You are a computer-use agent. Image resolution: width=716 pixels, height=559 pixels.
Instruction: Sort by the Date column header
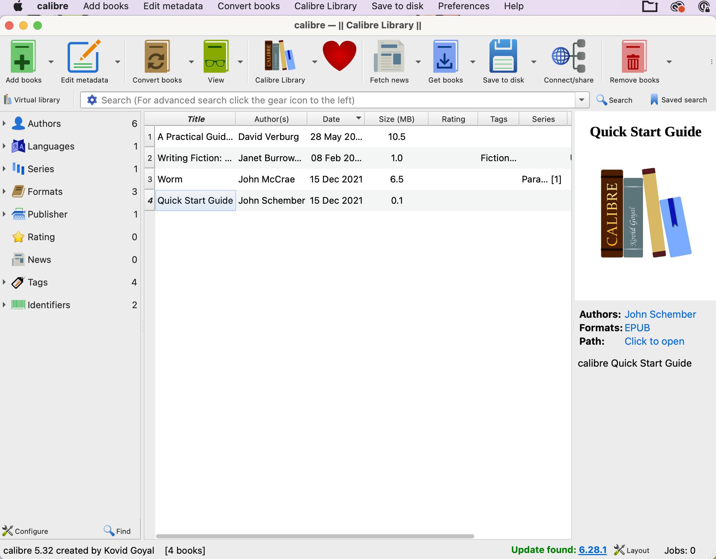(335, 119)
